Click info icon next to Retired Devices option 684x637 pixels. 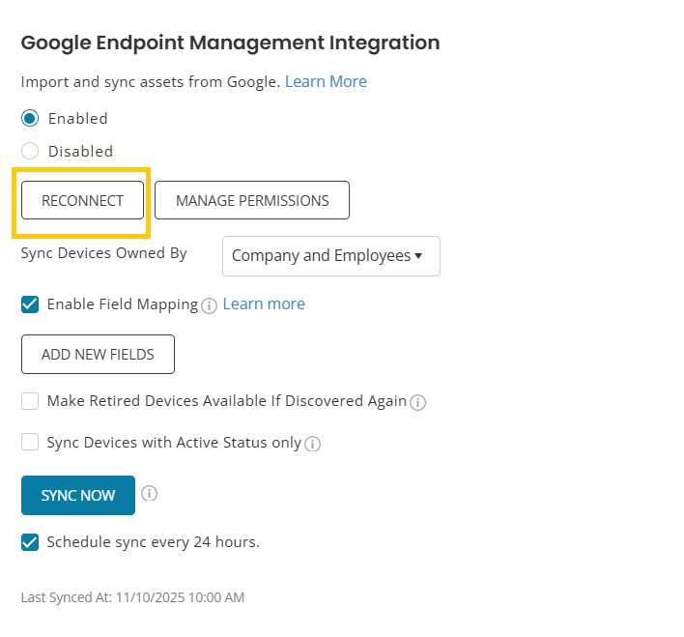(418, 402)
